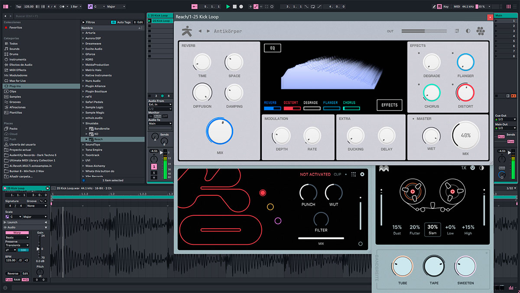
Task: Open the Major scale dropdown in top bar
Action: point(116,7)
